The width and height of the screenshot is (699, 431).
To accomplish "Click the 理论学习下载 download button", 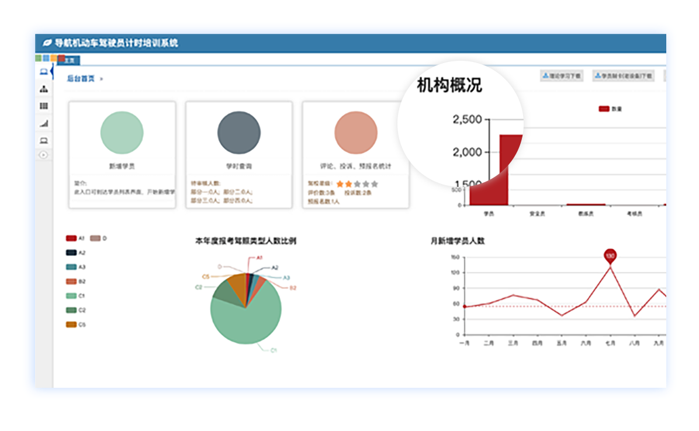I will pos(561,76).
